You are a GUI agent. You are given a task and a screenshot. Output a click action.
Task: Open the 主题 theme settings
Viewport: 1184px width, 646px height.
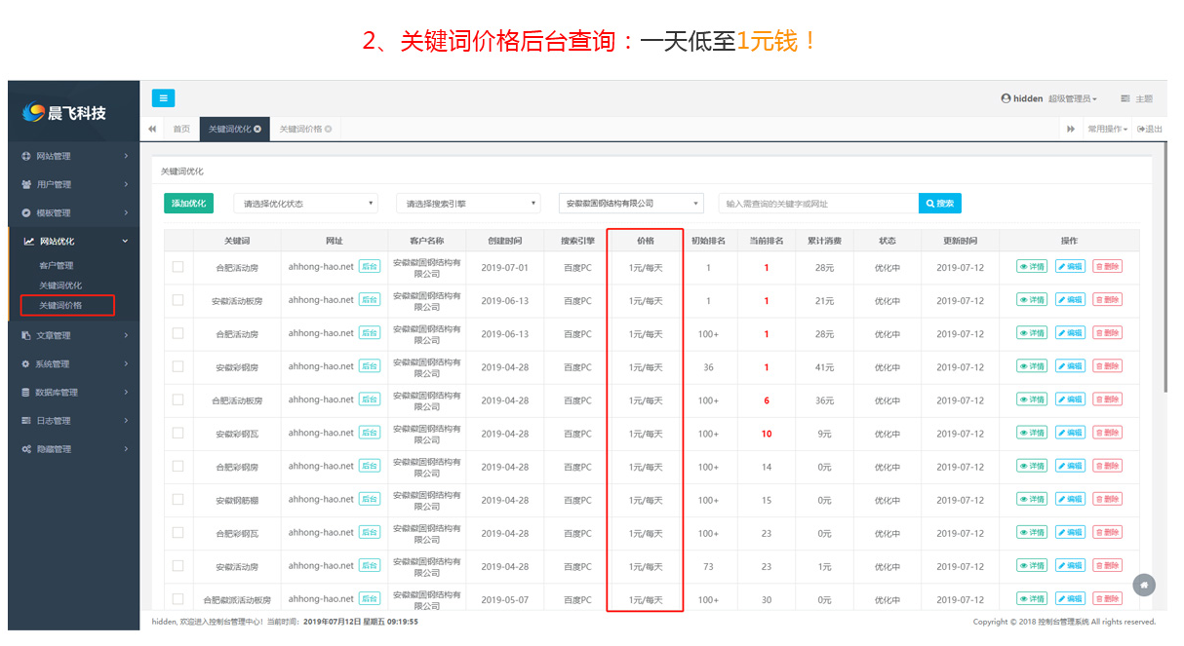pos(1136,98)
